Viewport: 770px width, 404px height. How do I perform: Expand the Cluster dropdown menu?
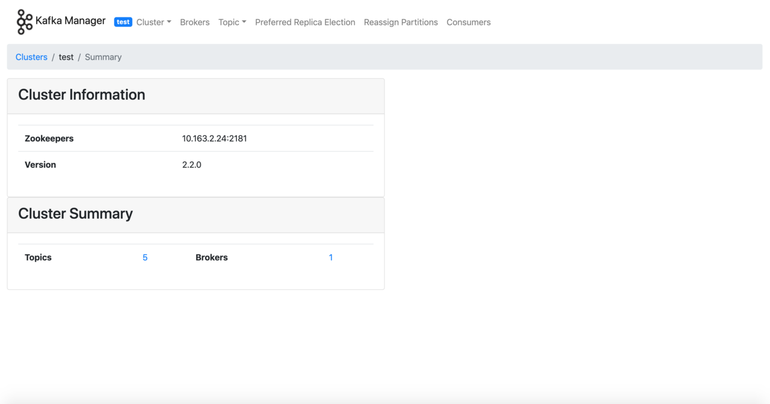coord(154,22)
